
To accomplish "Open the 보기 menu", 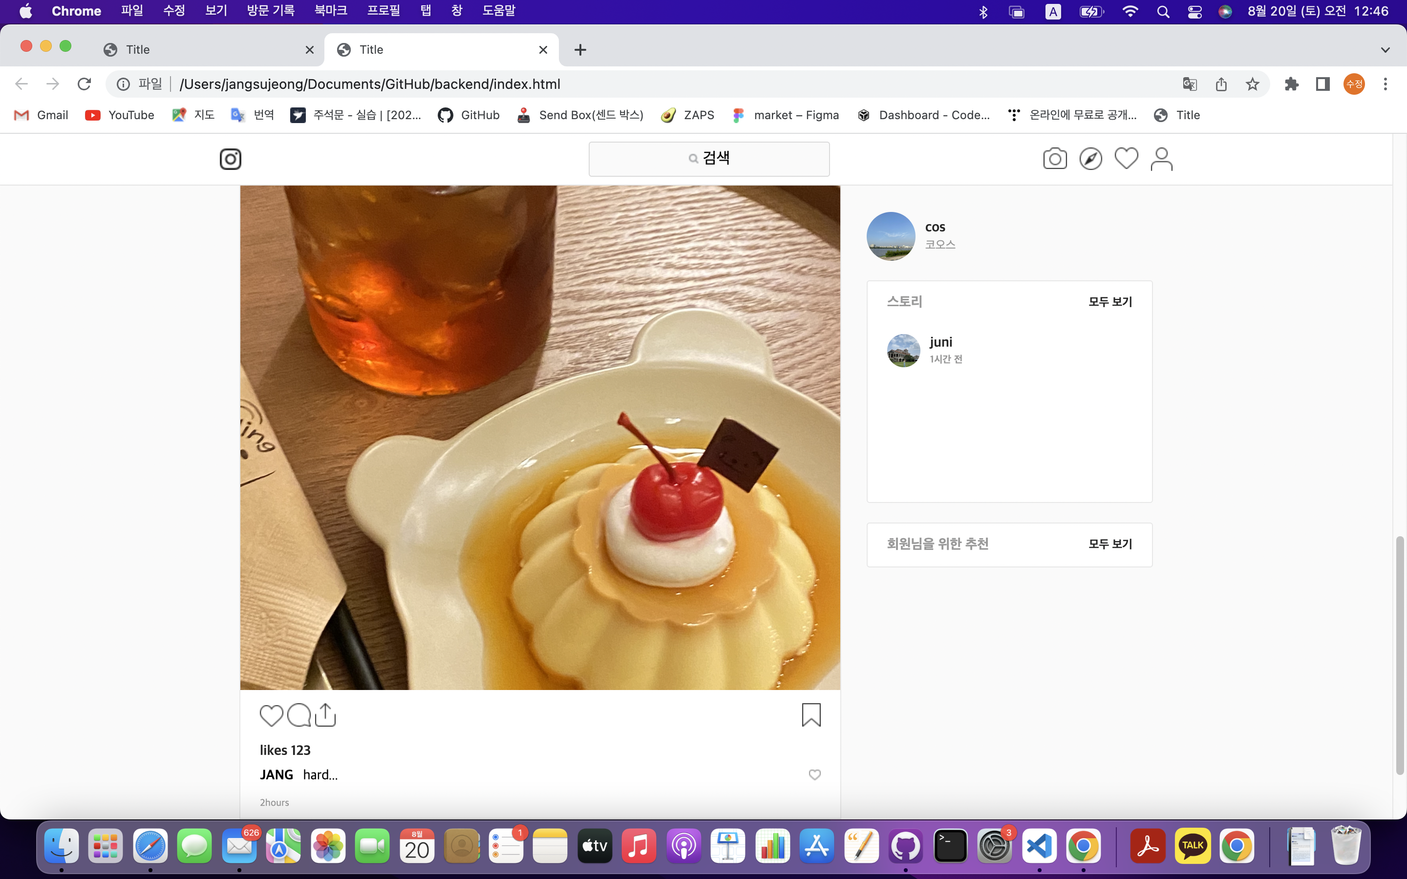I will tap(216, 11).
